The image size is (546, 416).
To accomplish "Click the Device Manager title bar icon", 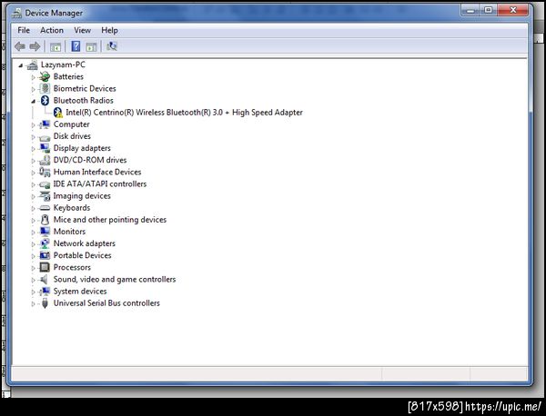I will pyautogui.click(x=16, y=14).
